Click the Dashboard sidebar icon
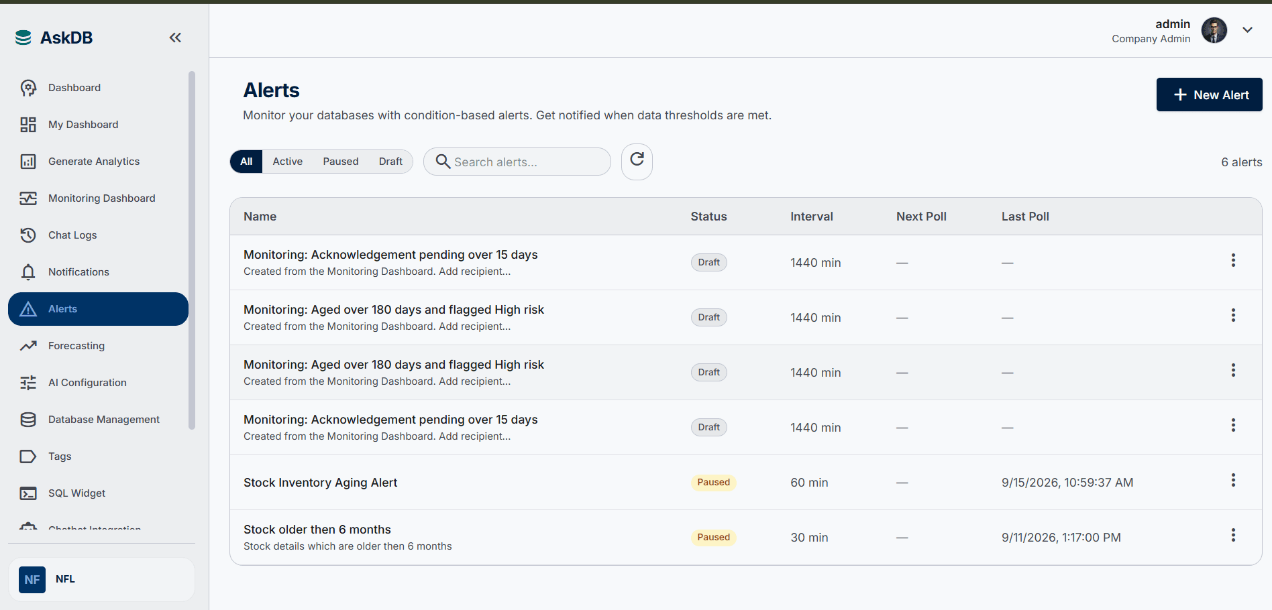 [x=28, y=88]
